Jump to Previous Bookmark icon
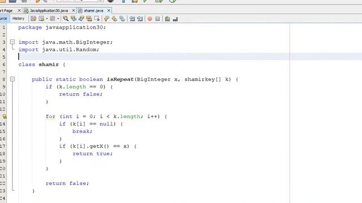 (106, 19)
